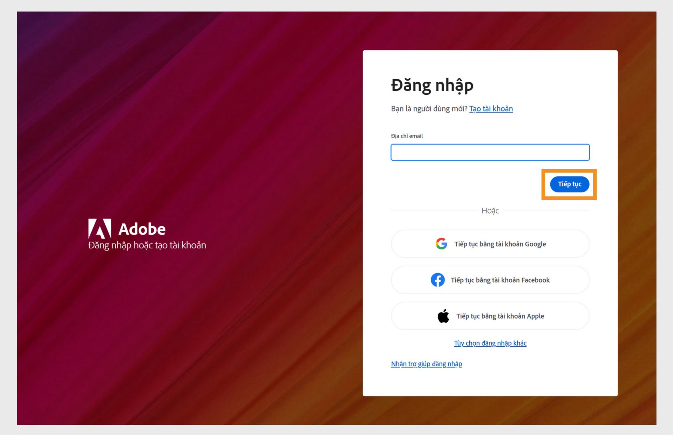This screenshot has height=435, width=673.
Task: Click empty white area below help link
Action: 490,382
